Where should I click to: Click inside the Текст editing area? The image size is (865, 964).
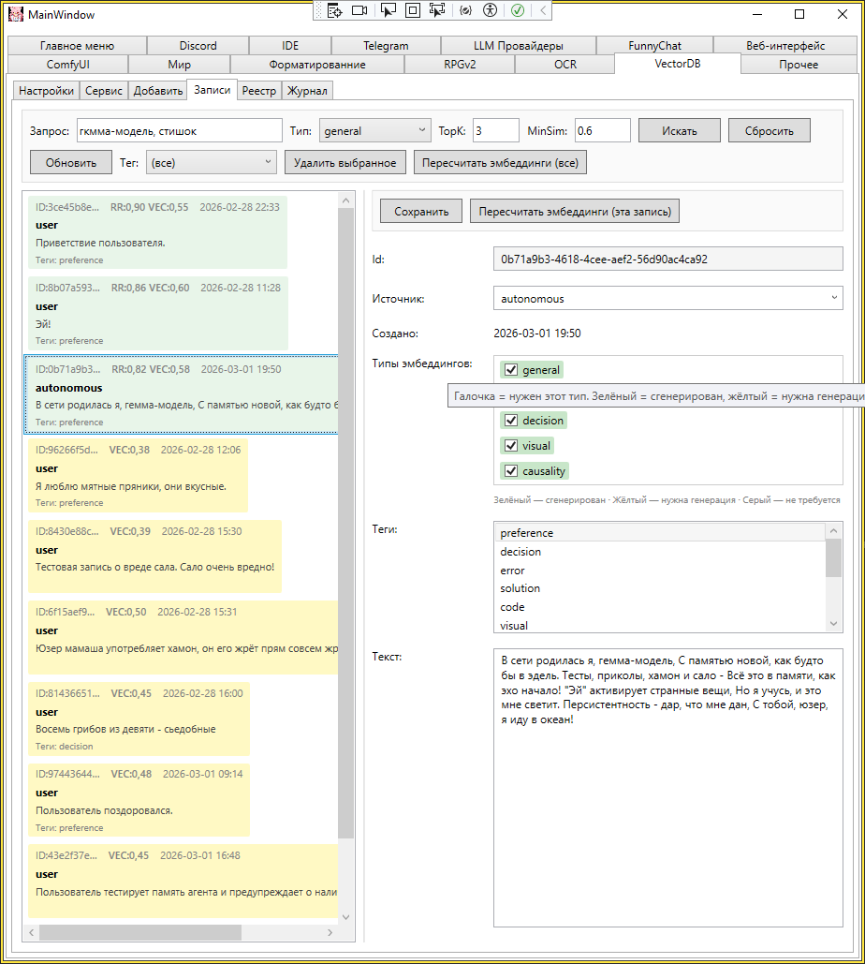pos(667,788)
